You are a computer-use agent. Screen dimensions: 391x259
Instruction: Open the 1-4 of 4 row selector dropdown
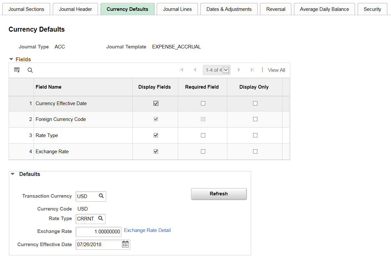[226, 70]
